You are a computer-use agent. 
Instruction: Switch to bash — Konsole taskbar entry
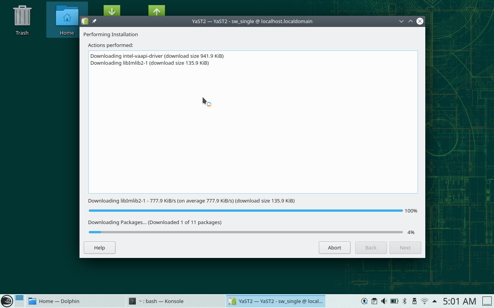(176, 301)
